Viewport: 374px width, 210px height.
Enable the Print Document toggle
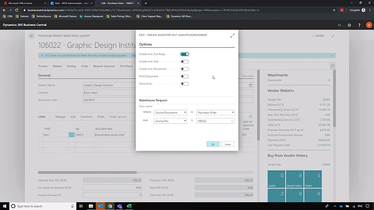pyautogui.click(x=184, y=76)
